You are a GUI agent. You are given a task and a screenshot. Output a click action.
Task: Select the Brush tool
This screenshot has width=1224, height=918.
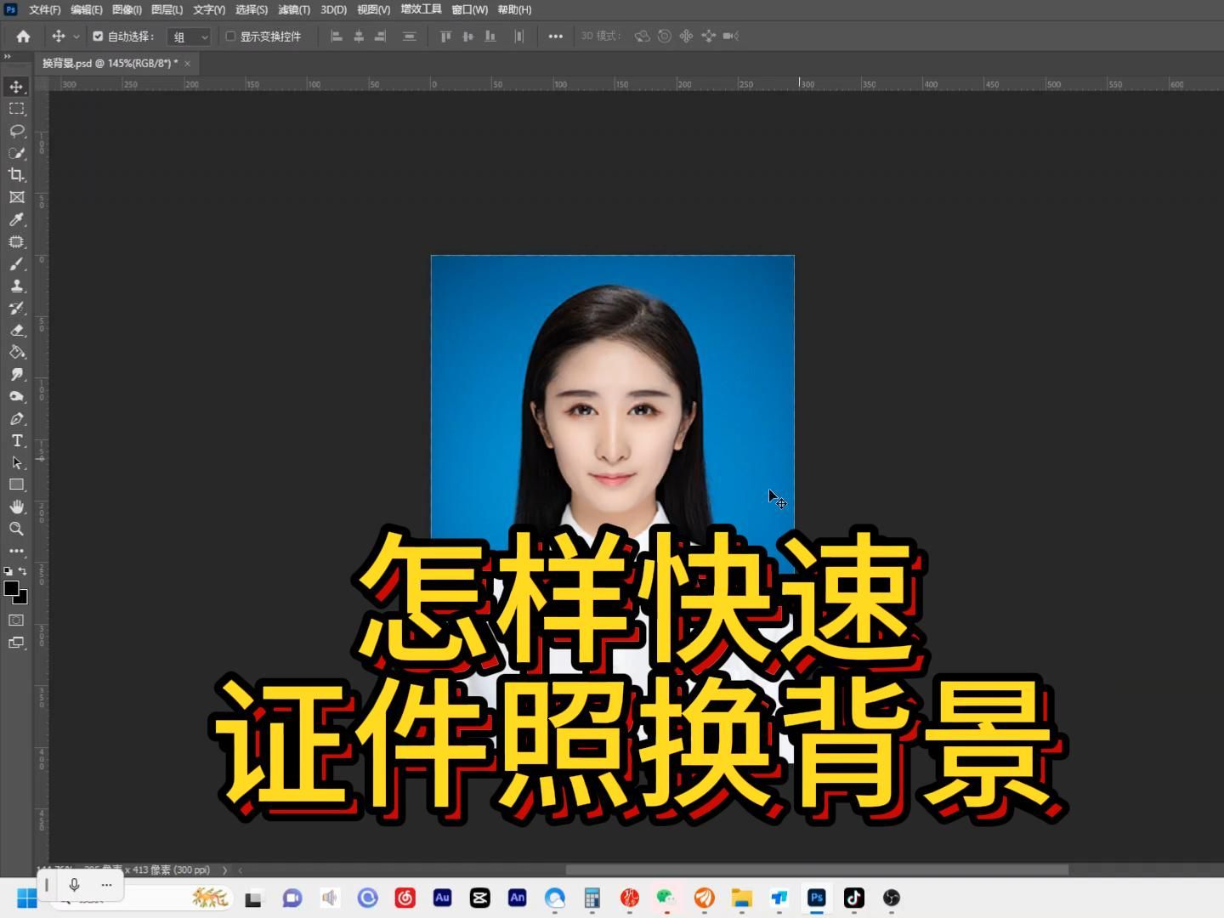(x=17, y=264)
